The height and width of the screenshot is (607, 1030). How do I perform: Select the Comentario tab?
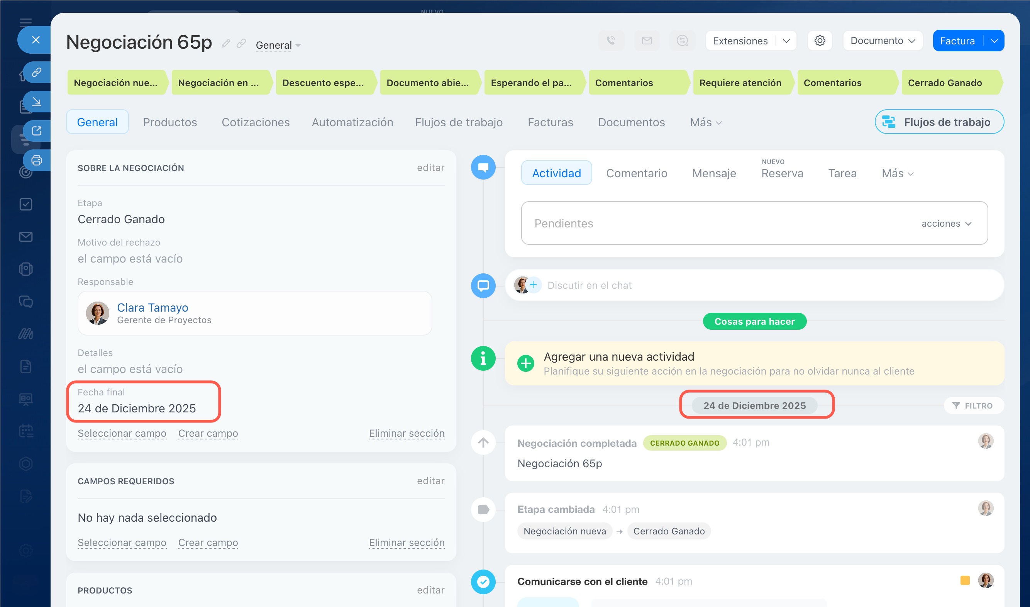pyautogui.click(x=636, y=173)
